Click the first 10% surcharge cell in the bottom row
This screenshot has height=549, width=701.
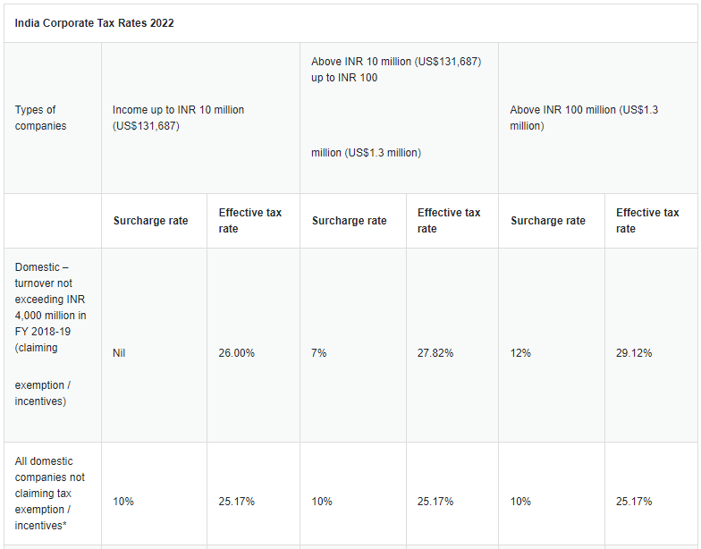[123, 502]
